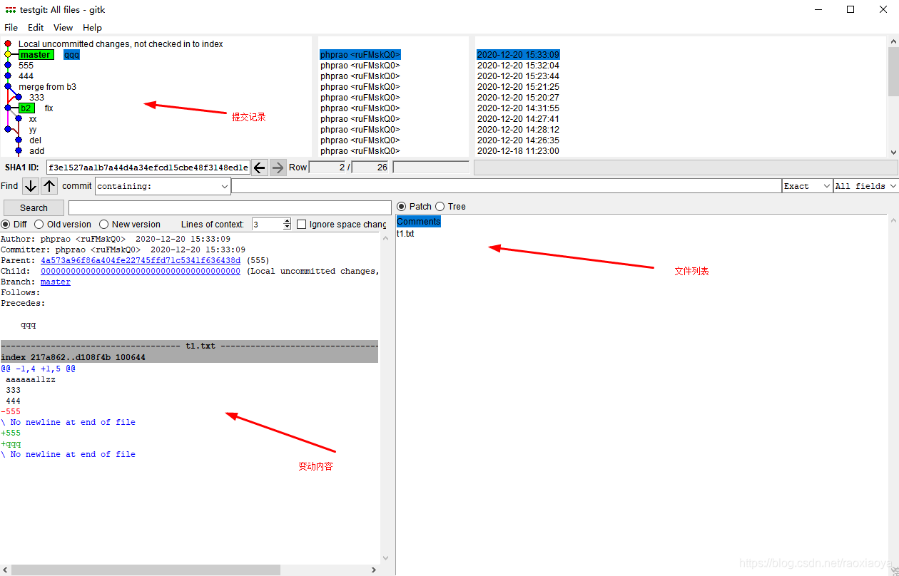899x576 pixels.
Task: Select the Old version radio button
Action: pyautogui.click(x=39, y=224)
